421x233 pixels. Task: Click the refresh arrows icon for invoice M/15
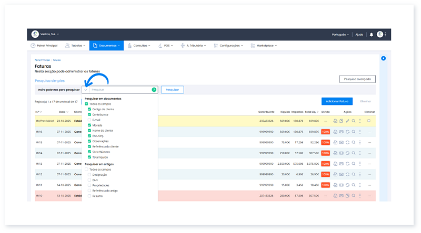(347, 142)
